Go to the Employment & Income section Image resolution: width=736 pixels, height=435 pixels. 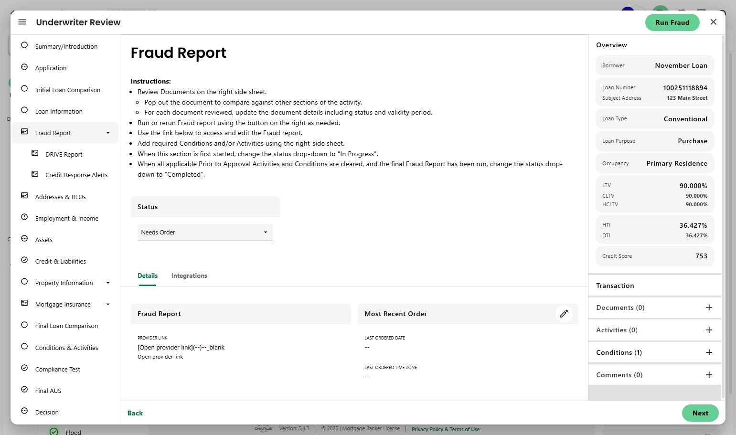tap(66, 219)
